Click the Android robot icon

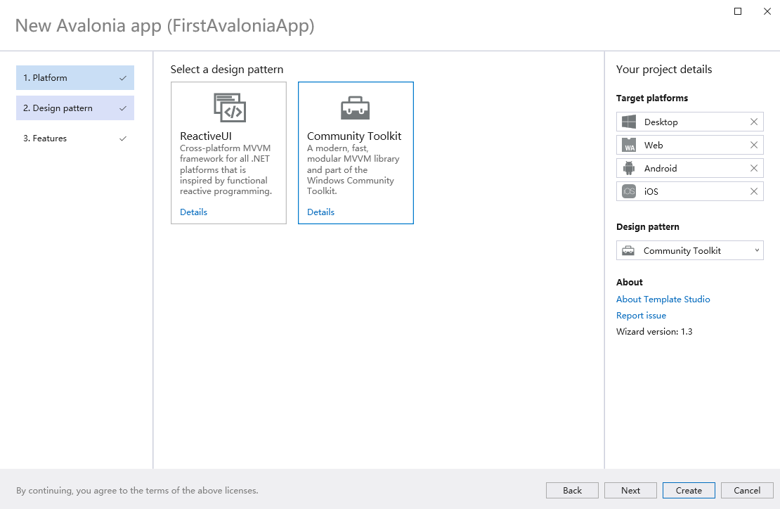[629, 168]
